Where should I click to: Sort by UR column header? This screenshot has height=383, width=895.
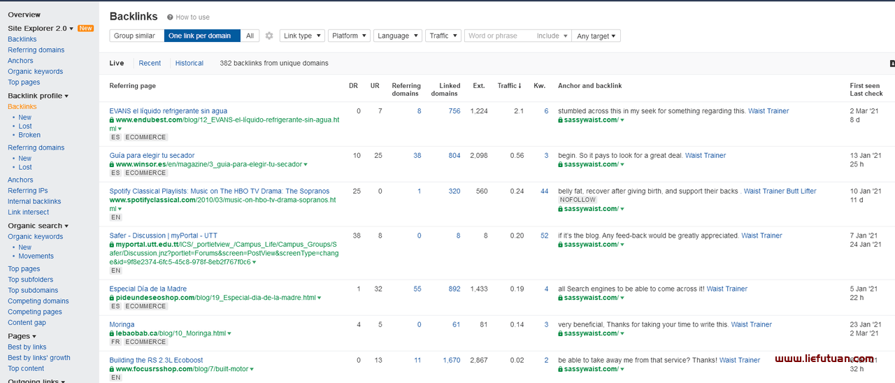(x=375, y=85)
